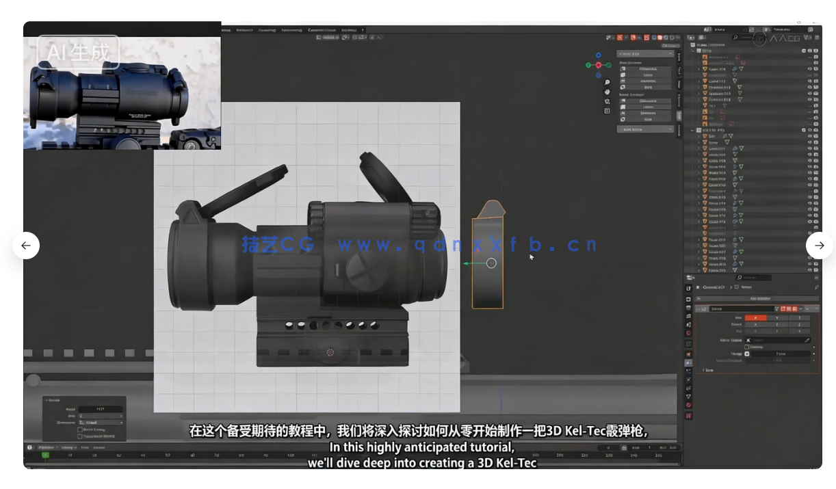Toggle the camera view icon
836x489 pixels.
(606, 101)
